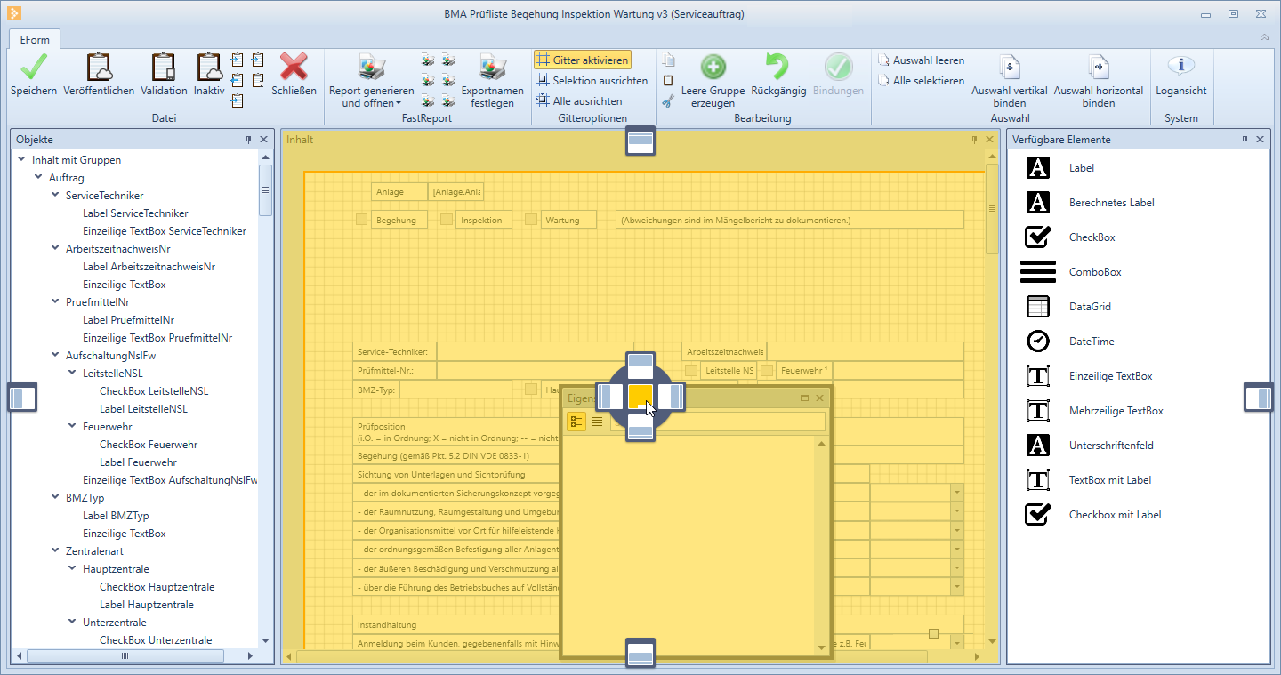Collapse the ServiceTechniker tree node
Viewport: 1281px width, 675px height.
pos(55,196)
